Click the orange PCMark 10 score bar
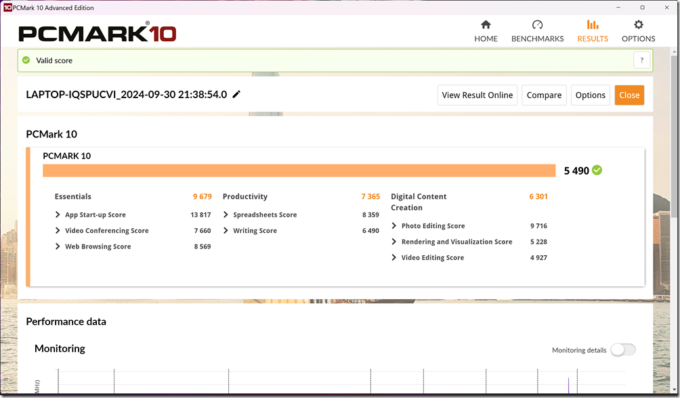 coord(298,171)
